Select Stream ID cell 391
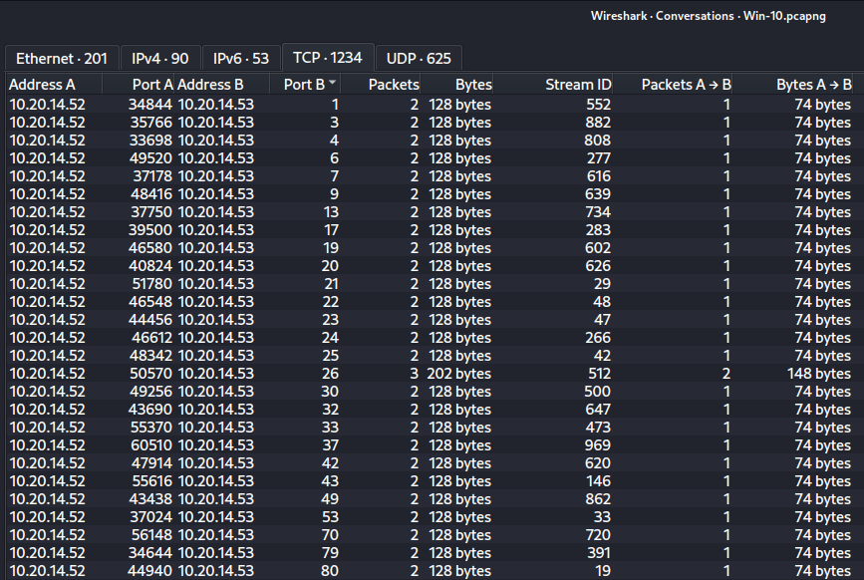Image resolution: width=864 pixels, height=580 pixels. coord(598,553)
